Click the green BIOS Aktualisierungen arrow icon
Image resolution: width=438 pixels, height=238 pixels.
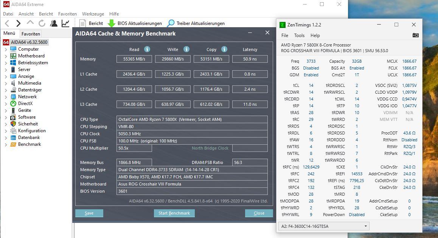click(x=112, y=23)
